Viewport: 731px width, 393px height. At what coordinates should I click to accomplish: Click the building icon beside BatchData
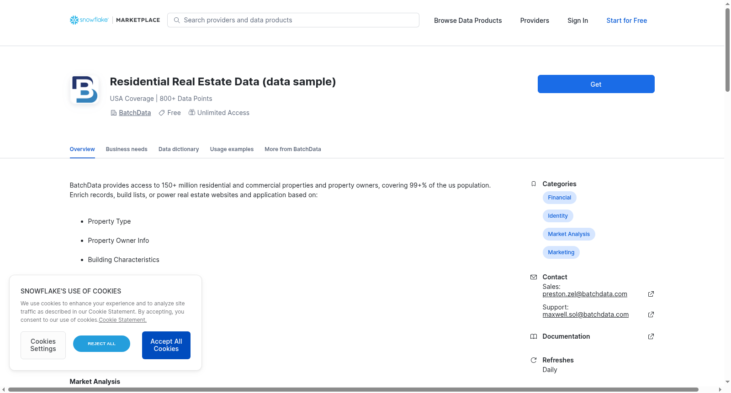click(x=114, y=113)
